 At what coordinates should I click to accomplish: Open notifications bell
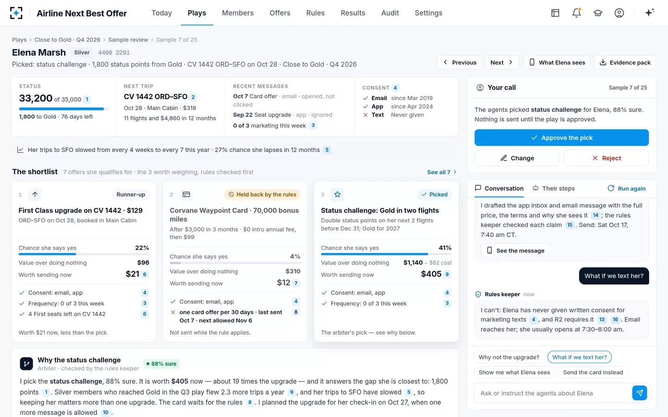[x=577, y=13]
